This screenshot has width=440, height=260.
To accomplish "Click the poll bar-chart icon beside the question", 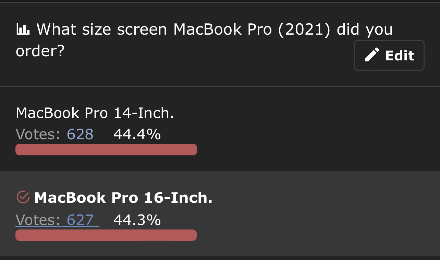I will coord(23,30).
